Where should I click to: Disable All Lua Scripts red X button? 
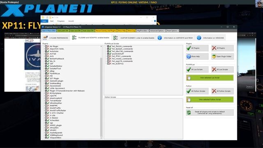point(222,69)
